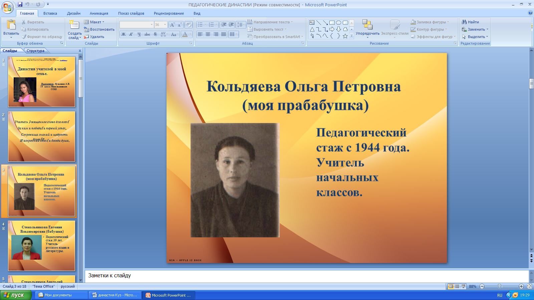Fit the slide to the window with the status bar icon
Image resolution: width=534 pixels, height=300 pixels.
[x=529, y=286]
